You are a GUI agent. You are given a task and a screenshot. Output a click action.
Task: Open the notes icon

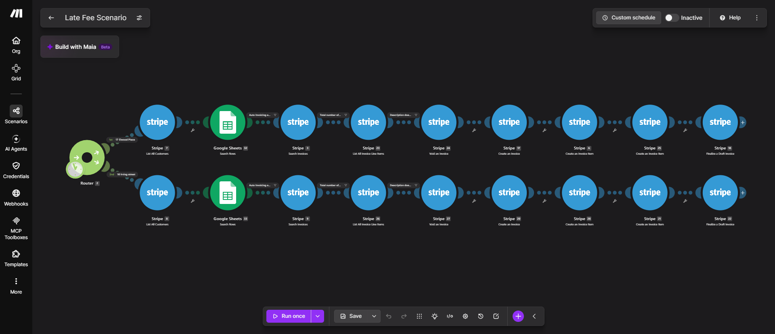pyautogui.click(x=496, y=316)
